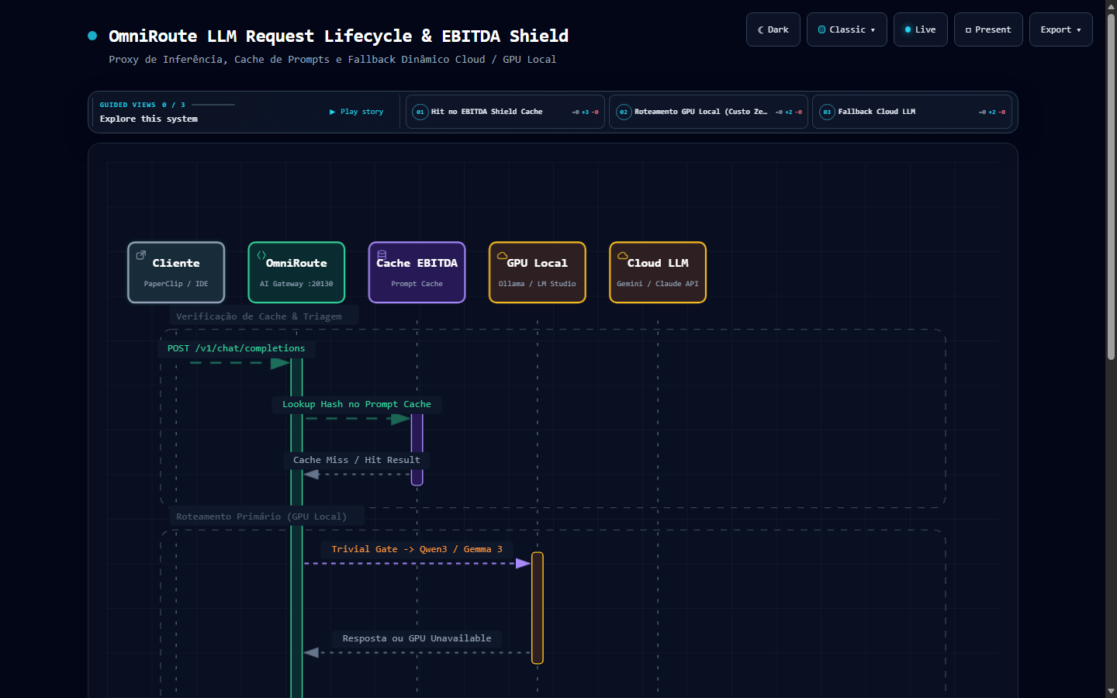The width and height of the screenshot is (1117, 698).
Task: Select guided view 02 Roteamento GPU Local
Action: [708, 112]
